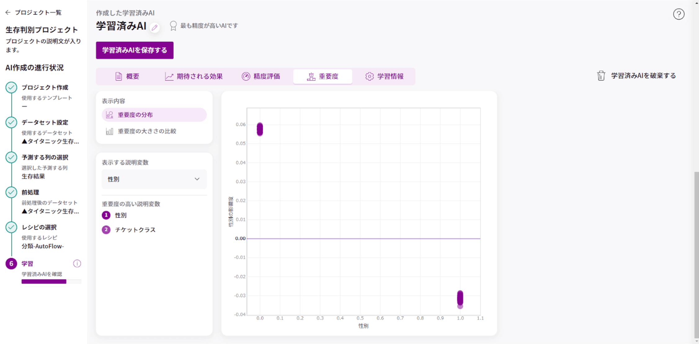Viewport: 699px width, 344px height.
Task: Click the checkmark circle for 前処理
Action: 11,192
